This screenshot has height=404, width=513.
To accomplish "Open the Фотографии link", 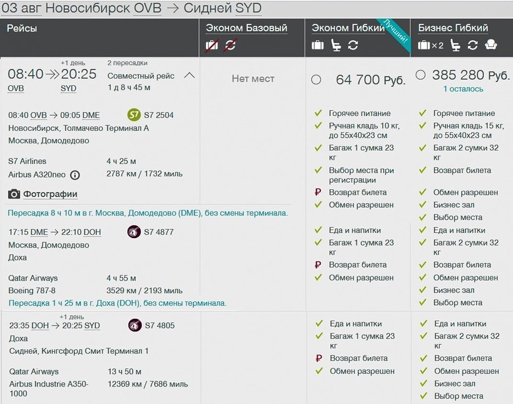I will tap(50, 194).
